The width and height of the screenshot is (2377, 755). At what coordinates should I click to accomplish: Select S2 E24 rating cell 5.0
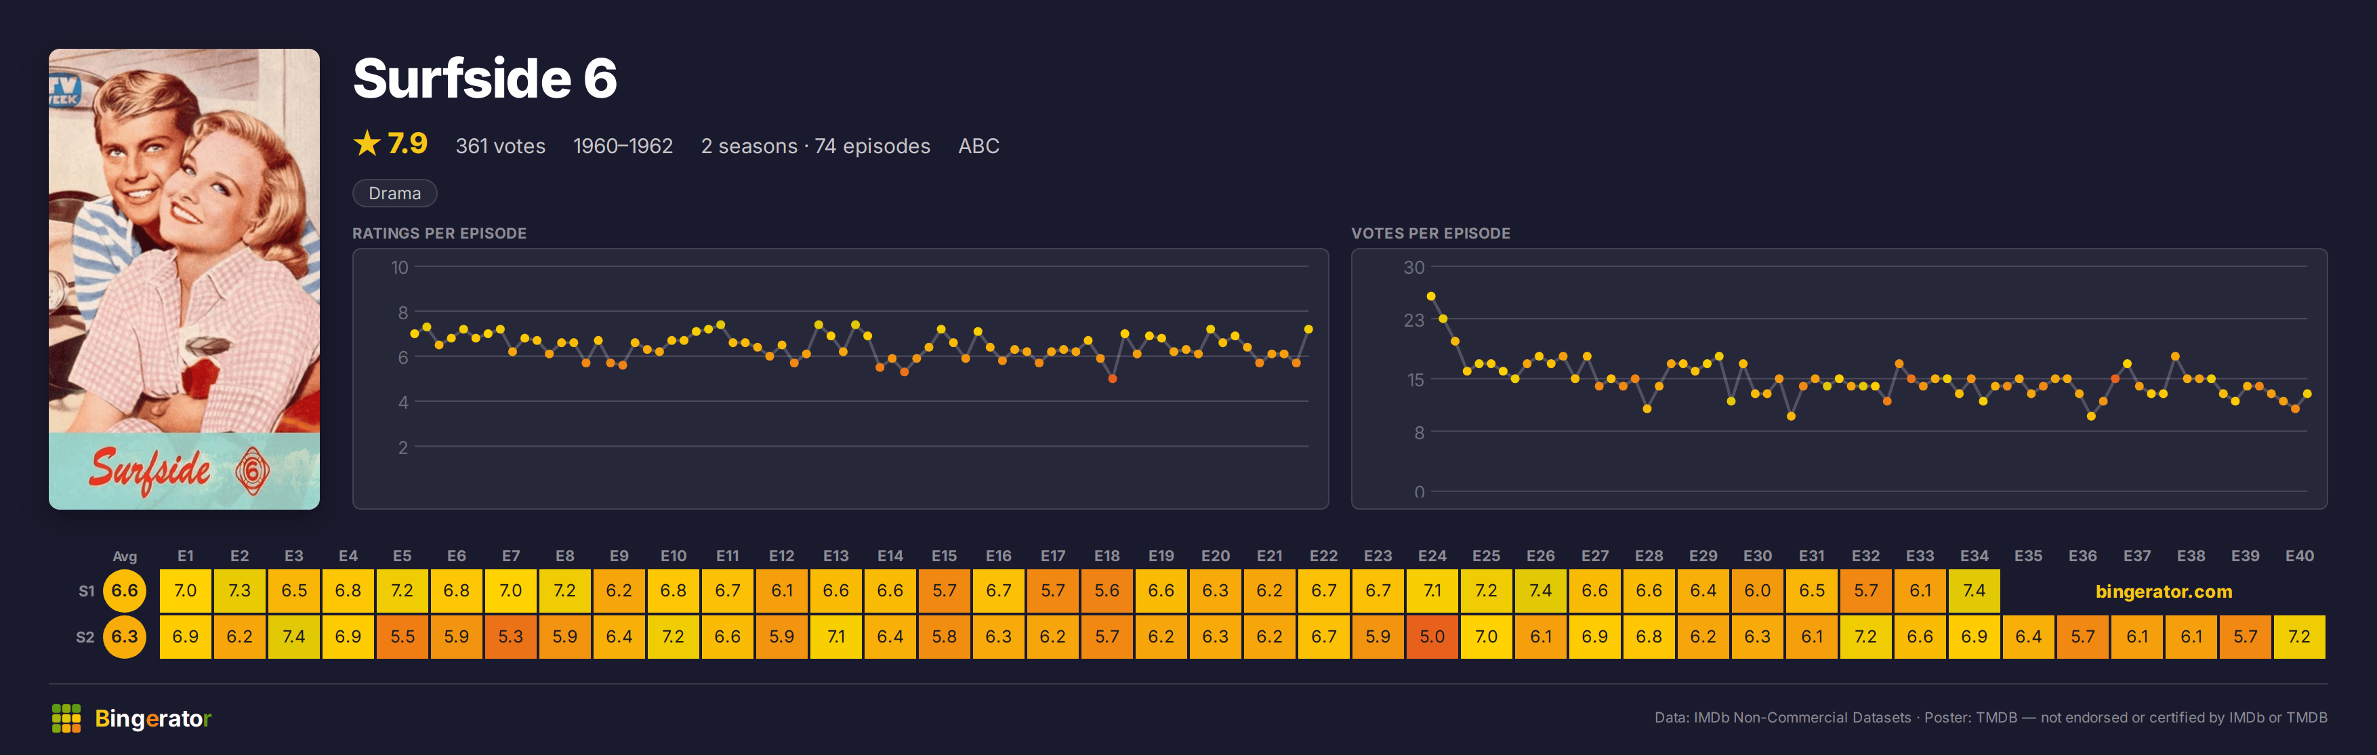click(x=1432, y=637)
